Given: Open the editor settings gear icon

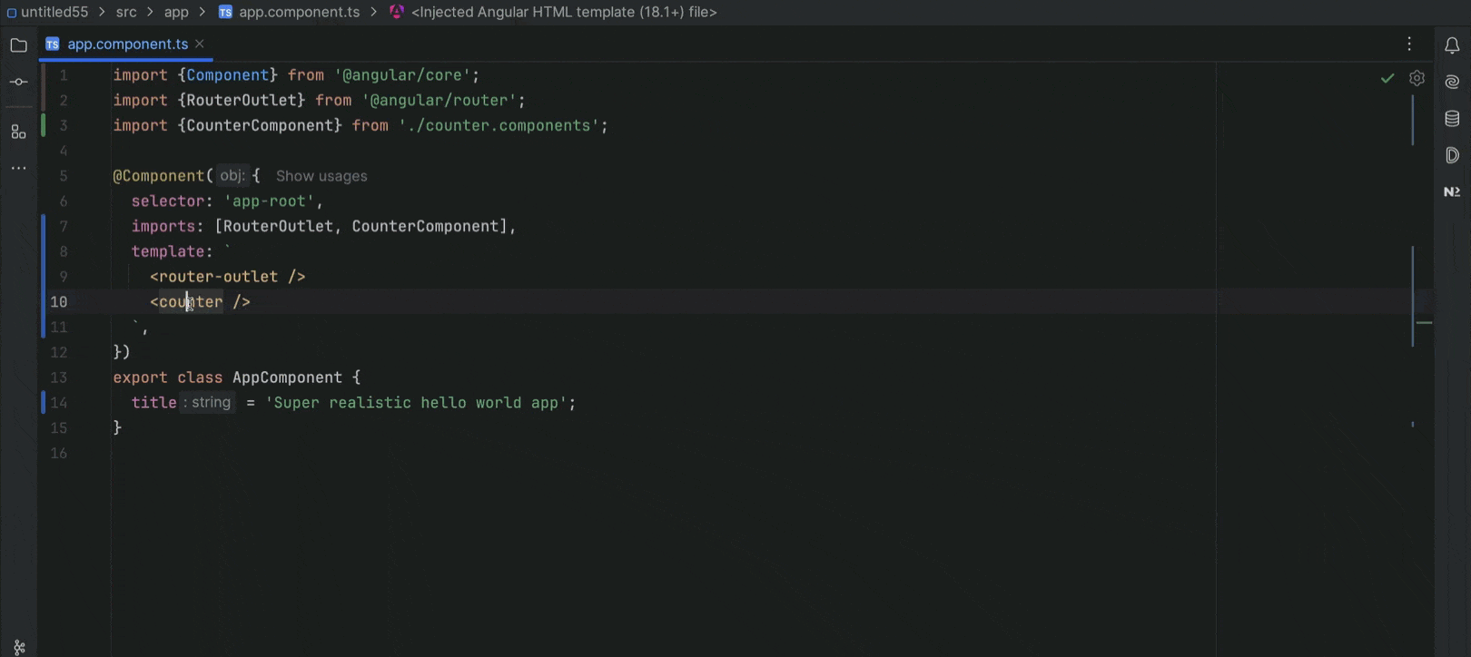Looking at the screenshot, I should pyautogui.click(x=1417, y=78).
